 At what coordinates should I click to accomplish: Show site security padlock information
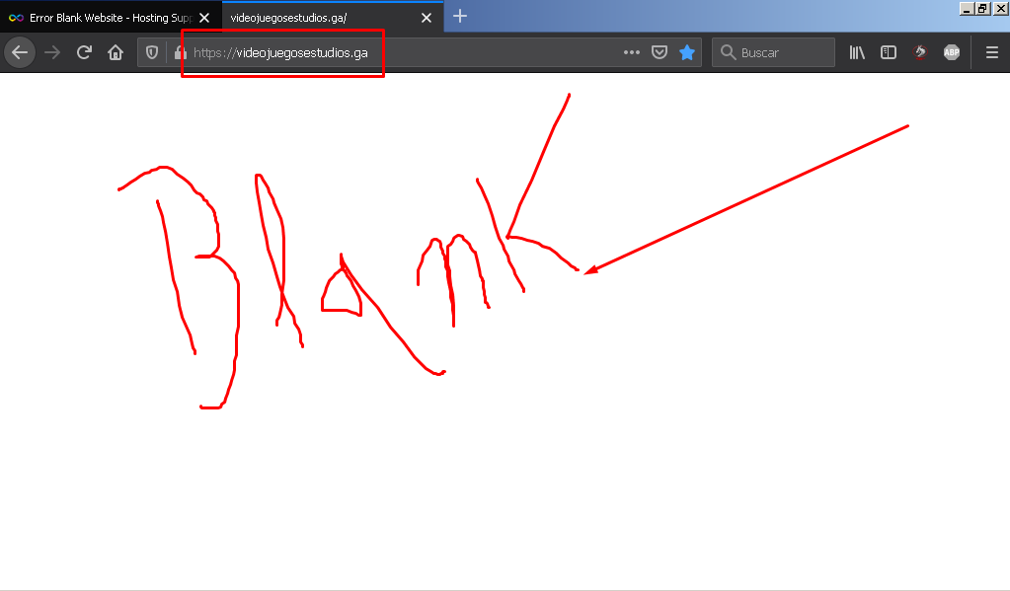179,53
